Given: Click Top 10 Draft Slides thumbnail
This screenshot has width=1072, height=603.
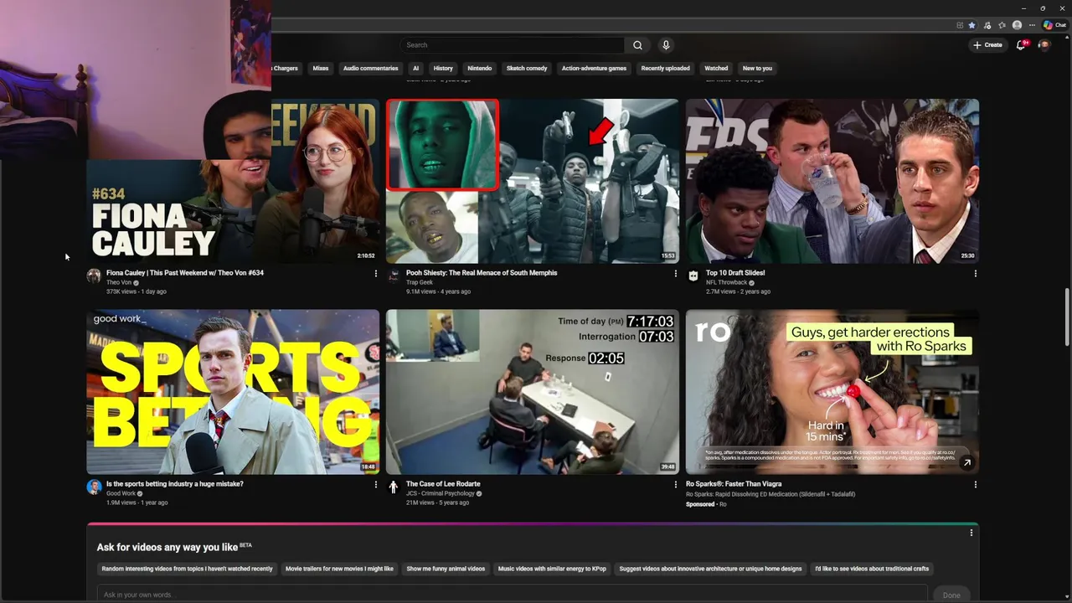Looking at the screenshot, I should pos(832,181).
